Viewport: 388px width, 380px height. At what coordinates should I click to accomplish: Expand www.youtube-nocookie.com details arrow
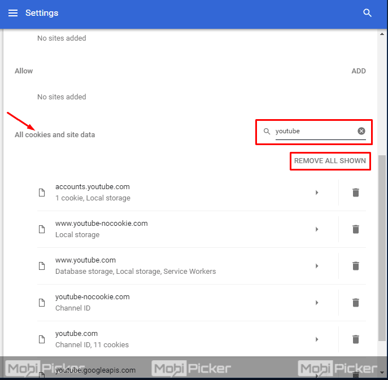point(317,229)
